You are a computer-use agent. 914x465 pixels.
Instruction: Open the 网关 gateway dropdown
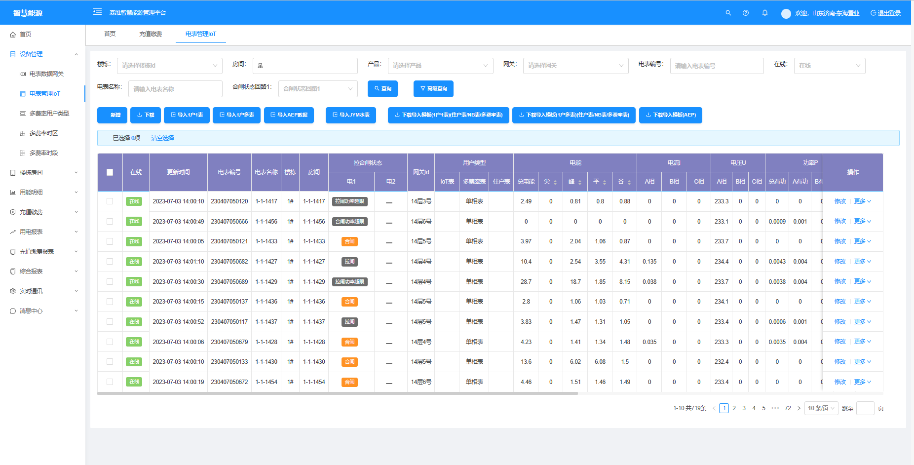[x=575, y=66]
